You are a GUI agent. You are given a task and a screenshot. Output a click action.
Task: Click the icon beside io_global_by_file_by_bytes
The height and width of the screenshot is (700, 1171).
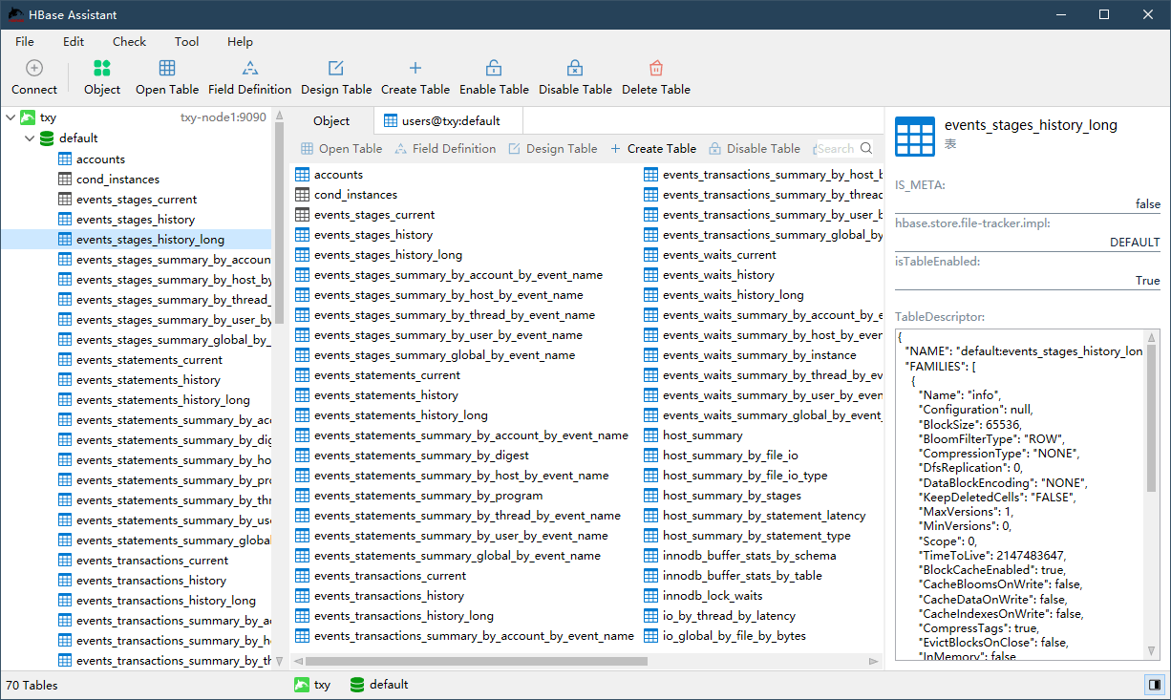(650, 636)
